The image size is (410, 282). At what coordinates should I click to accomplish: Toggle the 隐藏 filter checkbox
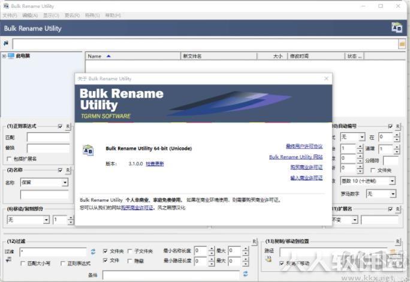click(x=129, y=261)
